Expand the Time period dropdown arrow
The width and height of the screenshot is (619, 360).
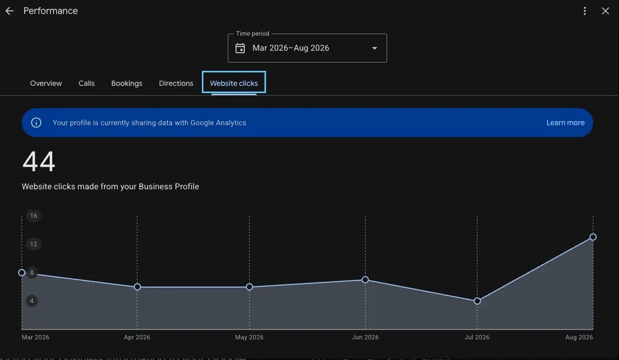pyautogui.click(x=374, y=48)
